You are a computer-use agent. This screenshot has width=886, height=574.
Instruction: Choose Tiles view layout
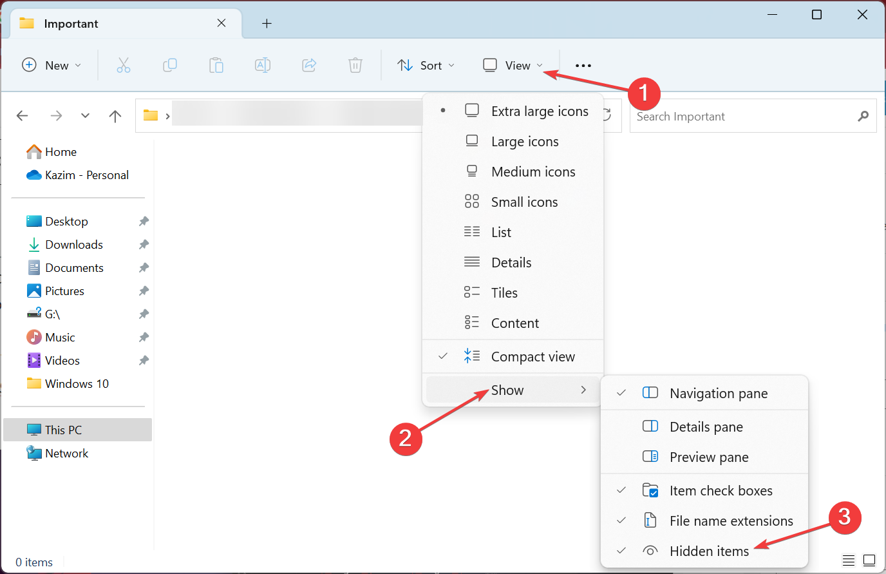(513, 293)
